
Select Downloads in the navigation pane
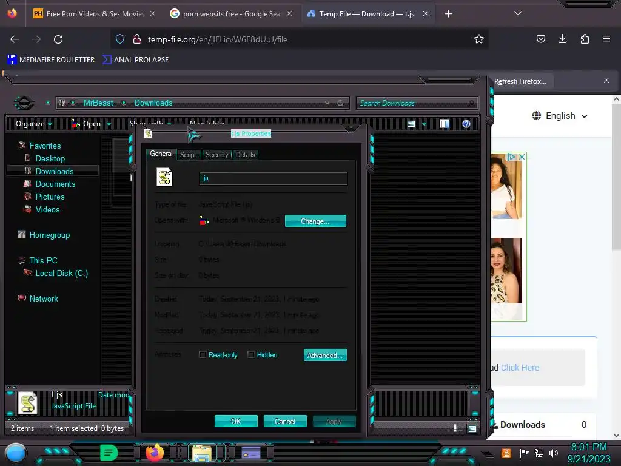55,171
